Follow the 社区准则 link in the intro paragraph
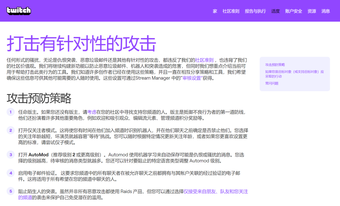 (204, 60)
